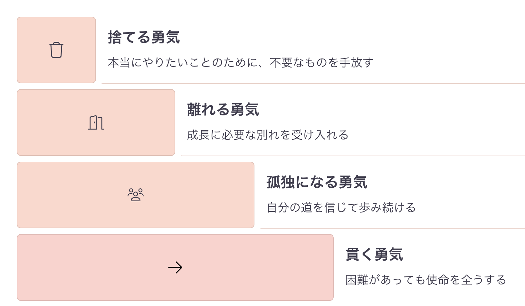Click the description 本当にやりたいことのために、不要なものを手放す
Image resolution: width=525 pixels, height=306 pixels.
click(241, 63)
